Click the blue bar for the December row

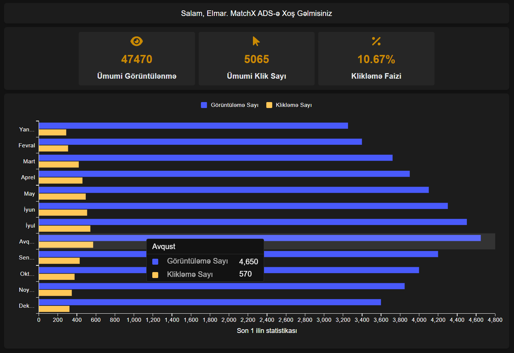pyautogui.click(x=210, y=302)
